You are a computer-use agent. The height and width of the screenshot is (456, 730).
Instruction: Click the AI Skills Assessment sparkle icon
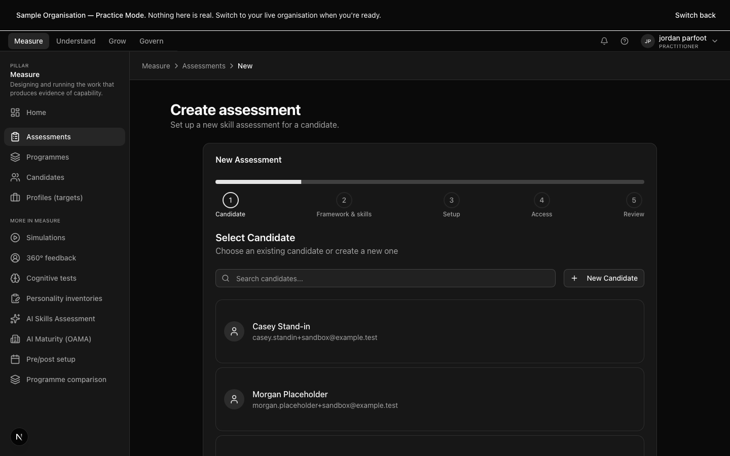pos(15,319)
